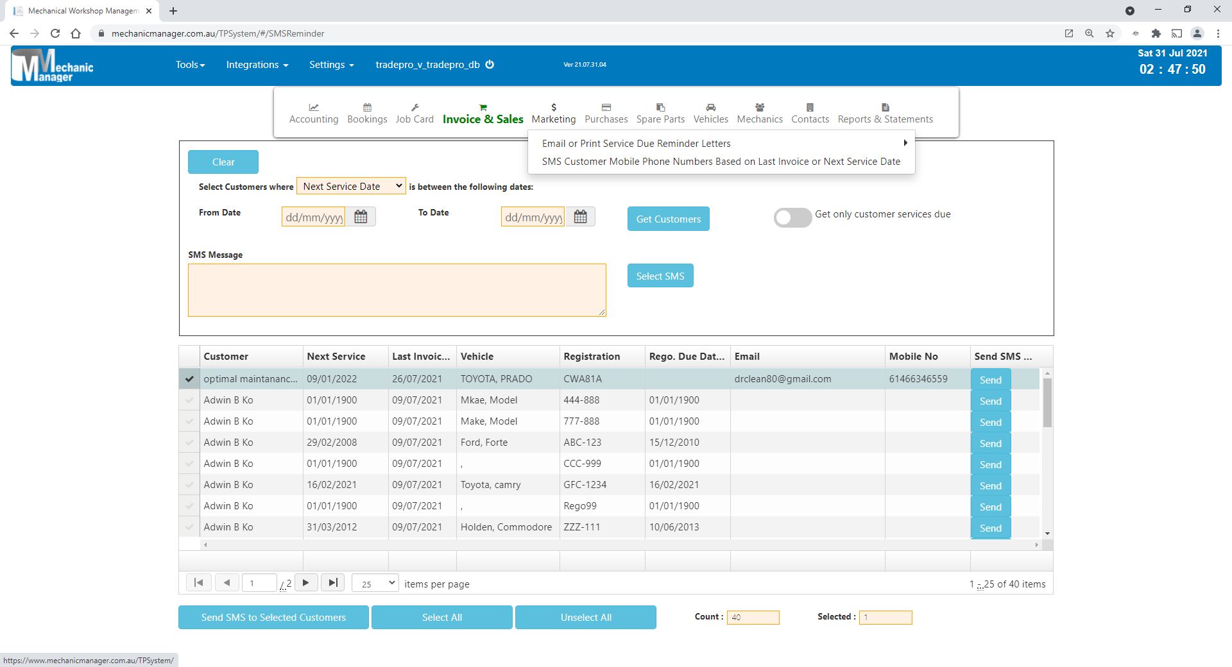Viewport: 1232px width, 667px height.
Task: Open Email or Print Service Due Reminder Letters
Action: click(636, 144)
